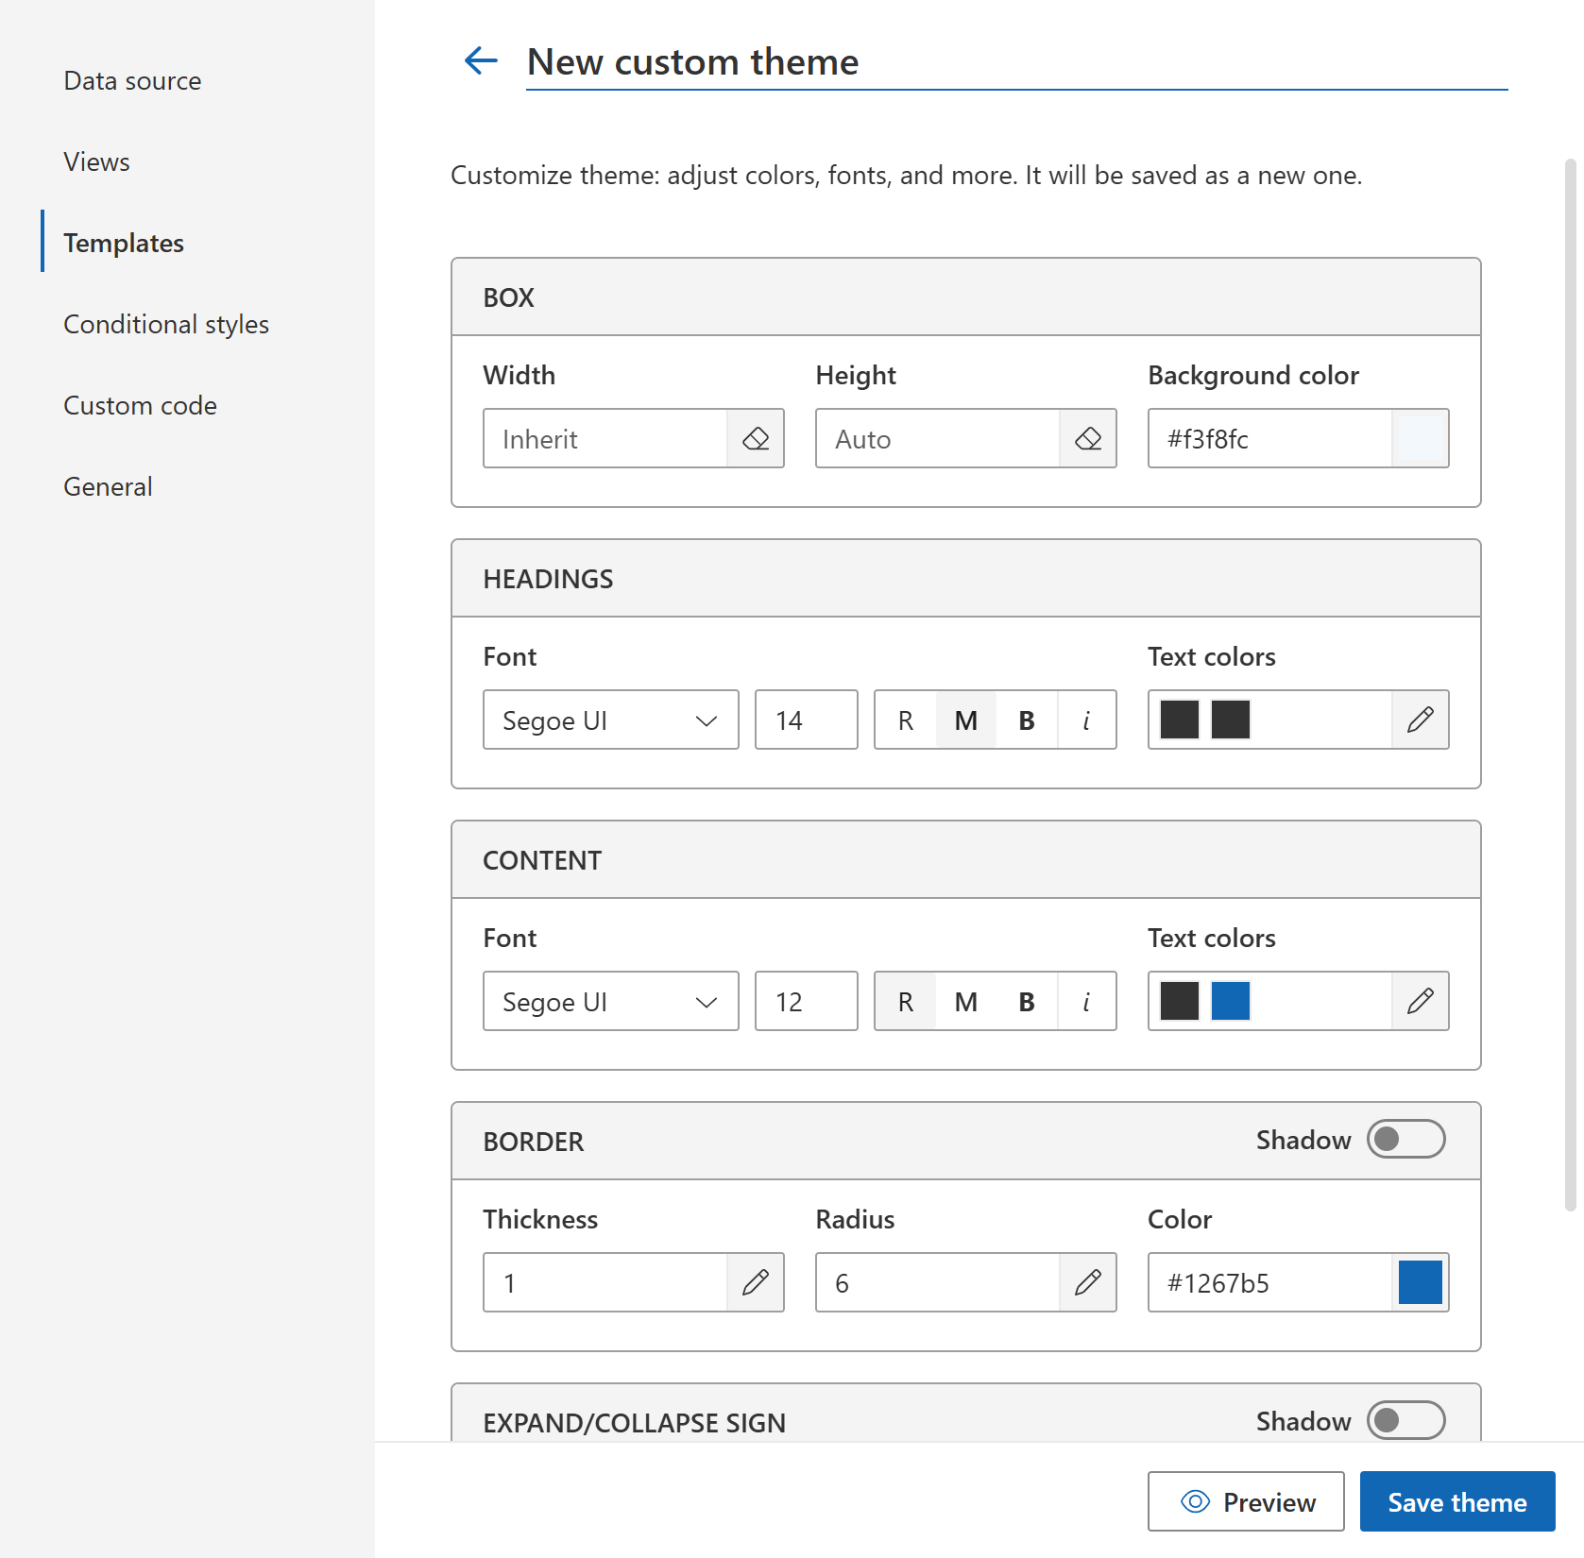Open the content text colors editor pencil
The height and width of the screenshot is (1558, 1584).
[1420, 1001]
